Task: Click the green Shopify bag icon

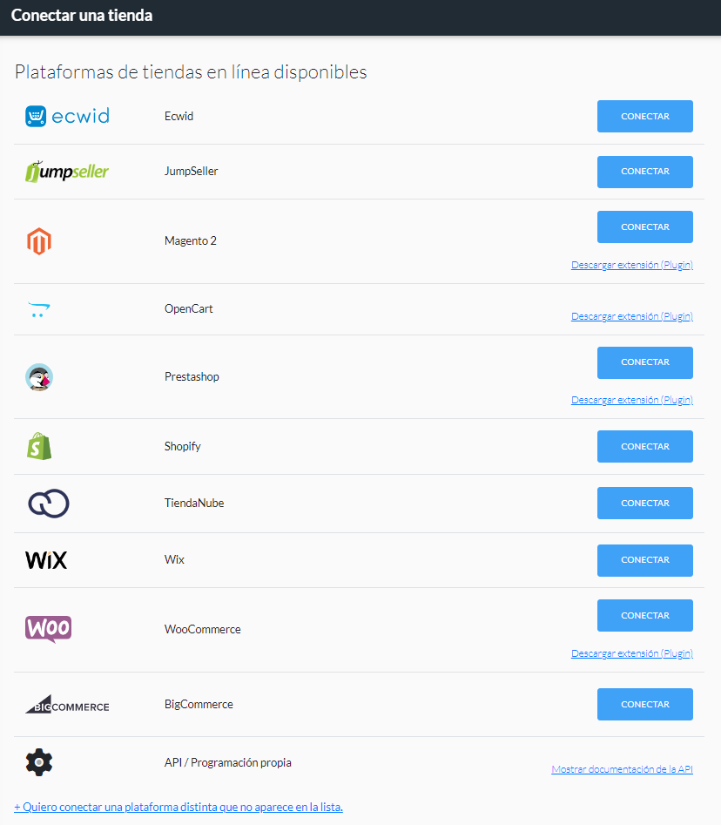Action: pos(39,446)
